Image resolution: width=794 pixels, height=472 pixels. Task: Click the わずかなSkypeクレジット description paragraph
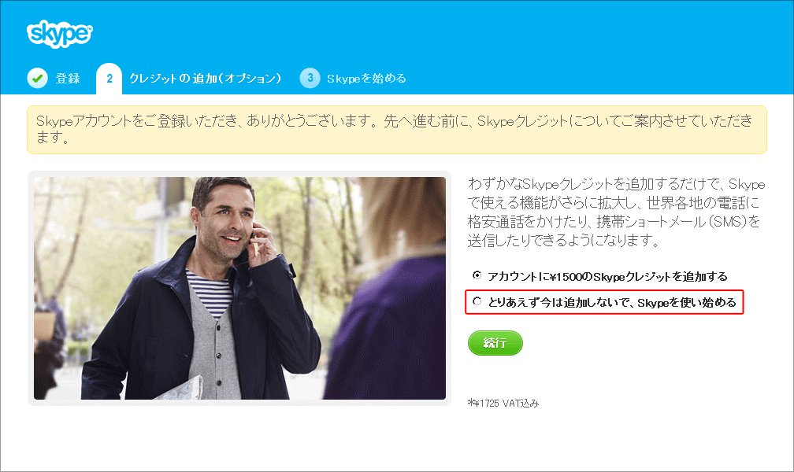[x=616, y=212]
